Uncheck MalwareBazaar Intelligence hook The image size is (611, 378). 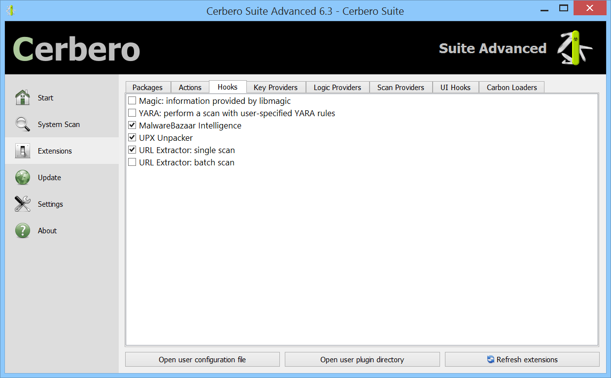(132, 126)
